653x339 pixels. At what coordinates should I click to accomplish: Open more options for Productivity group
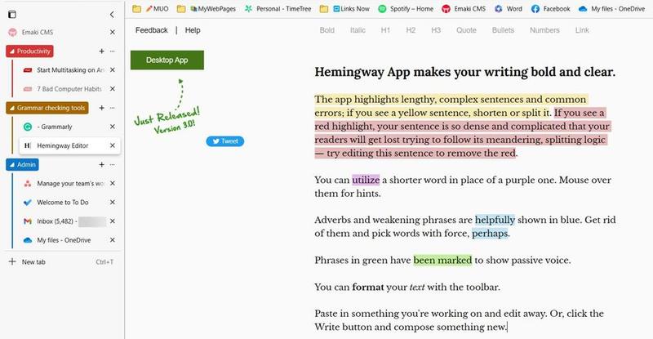pos(113,51)
